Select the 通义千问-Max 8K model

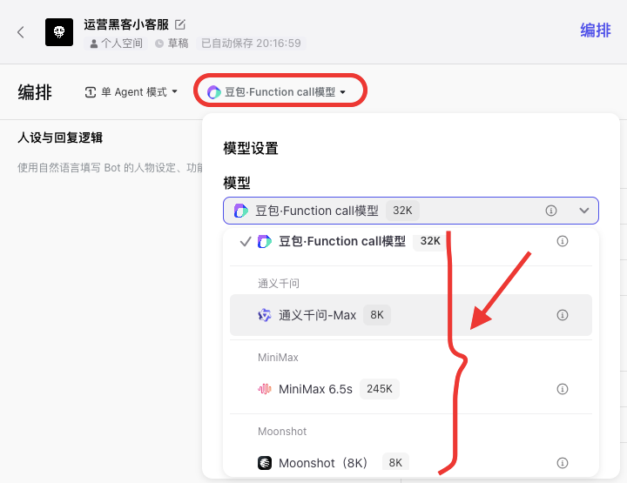point(411,315)
